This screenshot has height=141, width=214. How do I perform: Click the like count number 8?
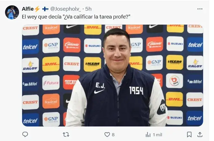pyautogui.click(x=113, y=135)
